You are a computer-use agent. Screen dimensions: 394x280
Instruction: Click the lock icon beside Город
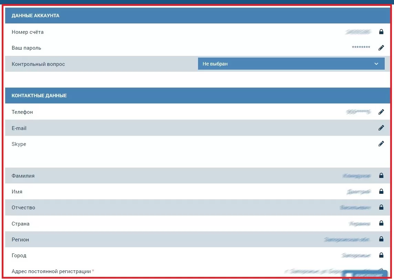click(x=381, y=255)
